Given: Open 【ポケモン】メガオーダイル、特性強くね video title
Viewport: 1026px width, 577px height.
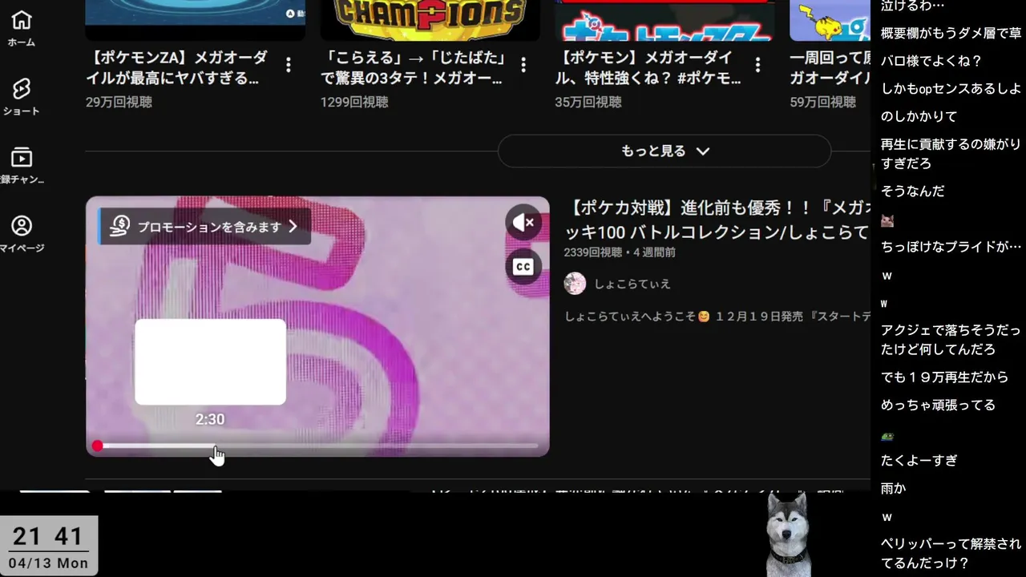Looking at the screenshot, I should [x=648, y=68].
